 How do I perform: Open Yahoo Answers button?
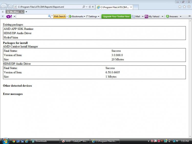pos(172,16)
